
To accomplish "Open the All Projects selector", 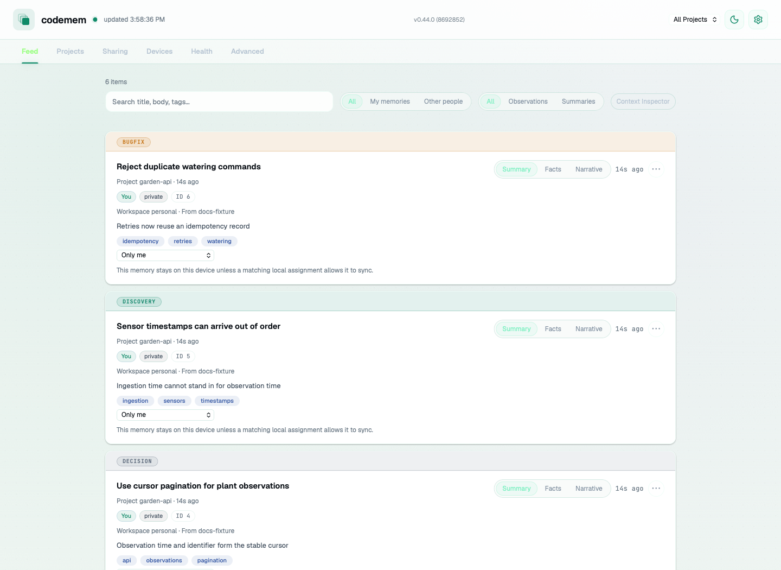I will [695, 20].
